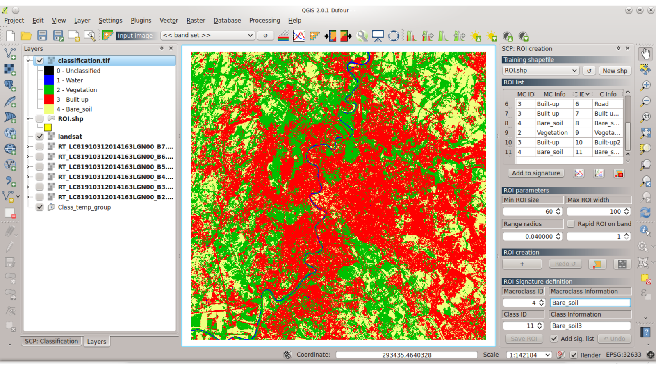Viewport: 656px width, 369px height.
Task: Switch to the SCP: Classification tab
Action: point(51,341)
